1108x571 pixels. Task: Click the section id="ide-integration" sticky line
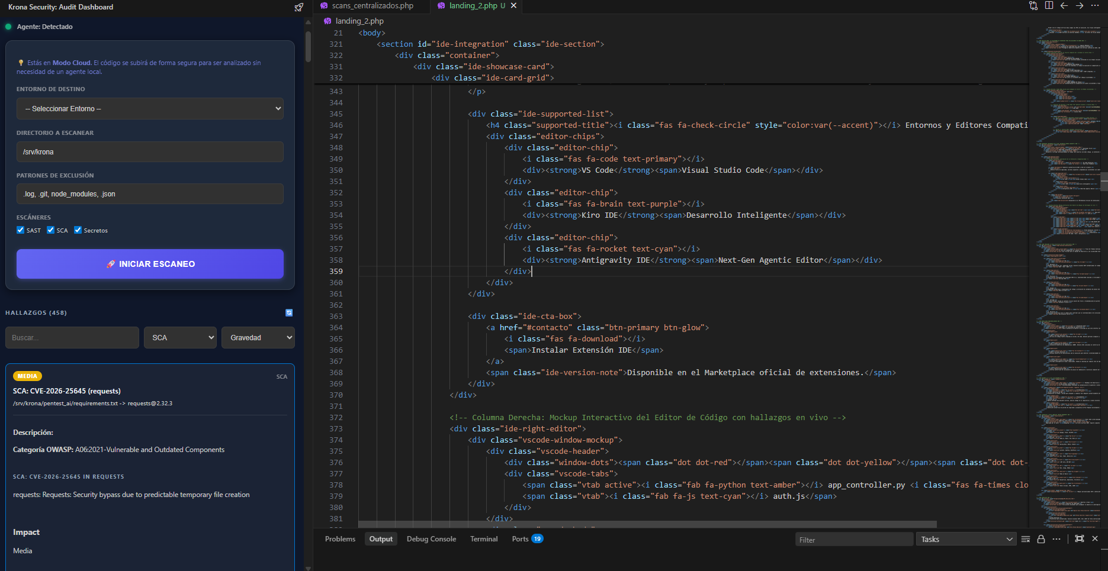490,44
